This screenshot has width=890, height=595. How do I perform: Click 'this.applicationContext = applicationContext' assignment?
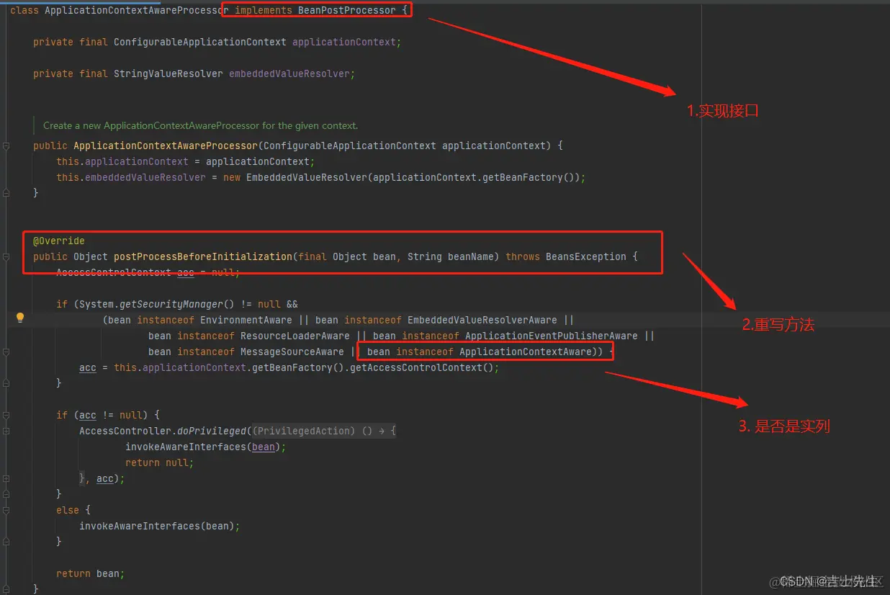(x=186, y=161)
